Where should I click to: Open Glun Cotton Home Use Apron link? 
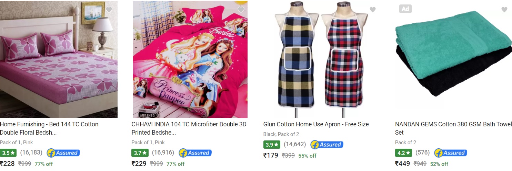[x=316, y=124]
